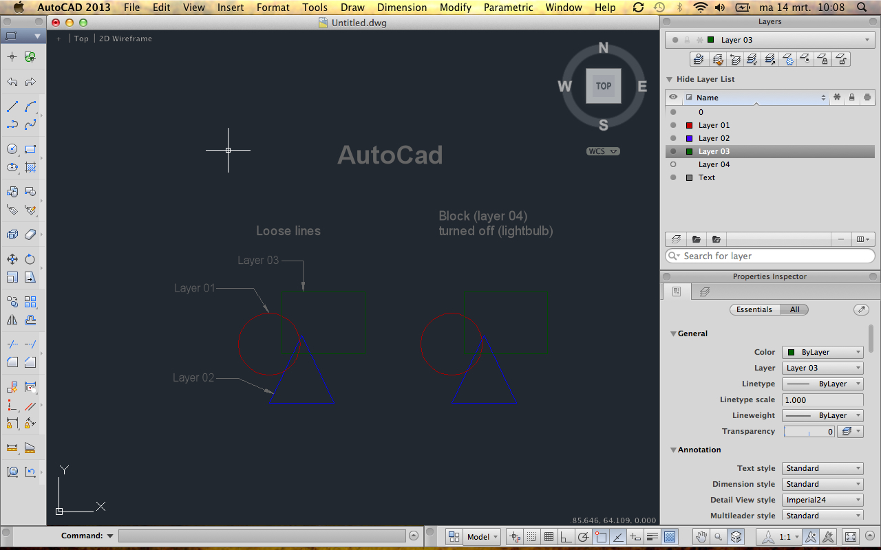Open the Linetype ByLayer dropdown
The height and width of the screenshot is (550, 881).
(x=822, y=384)
